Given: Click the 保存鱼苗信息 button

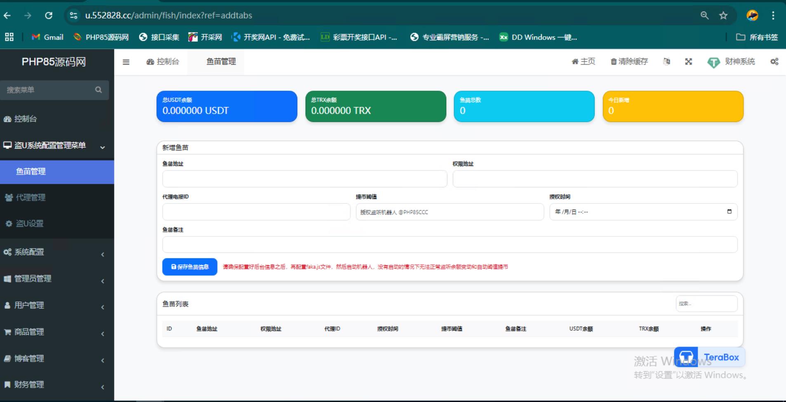Looking at the screenshot, I should point(190,267).
